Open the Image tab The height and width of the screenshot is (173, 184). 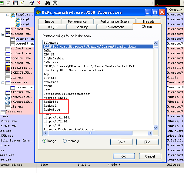pos(50,22)
